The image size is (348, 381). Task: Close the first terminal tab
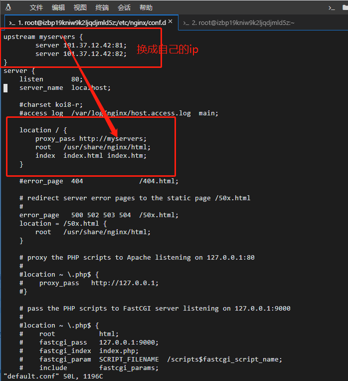[171, 21]
